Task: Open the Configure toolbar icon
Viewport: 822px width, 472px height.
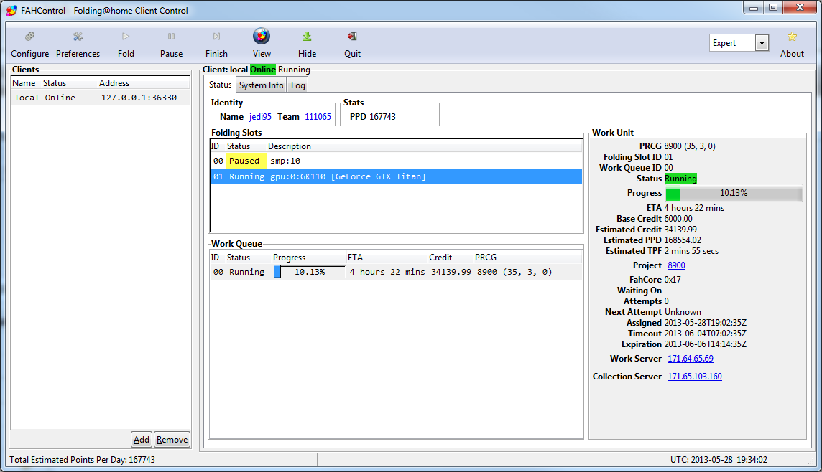Action: (29, 37)
